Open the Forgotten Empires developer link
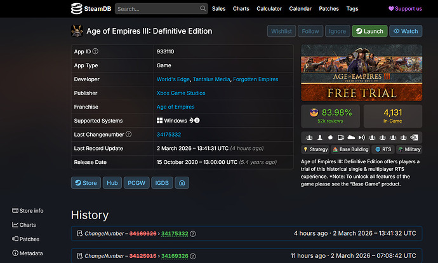The width and height of the screenshot is (438, 263). click(x=255, y=79)
